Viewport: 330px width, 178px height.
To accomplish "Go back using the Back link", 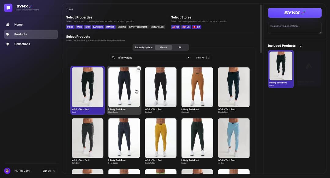I will (x=70, y=9).
